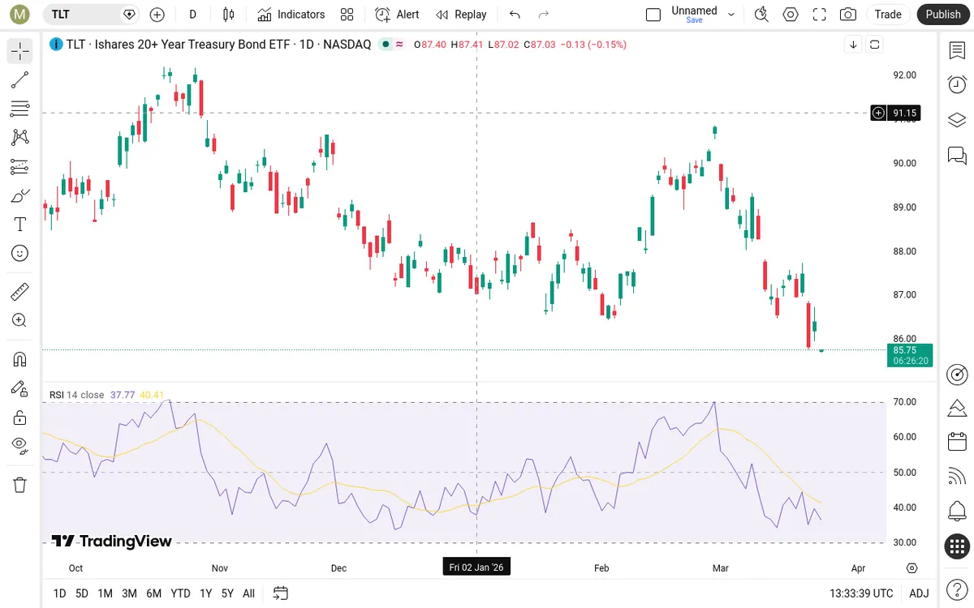Set time range to 5Y
This screenshot has height=608, width=974.
coord(228,593)
